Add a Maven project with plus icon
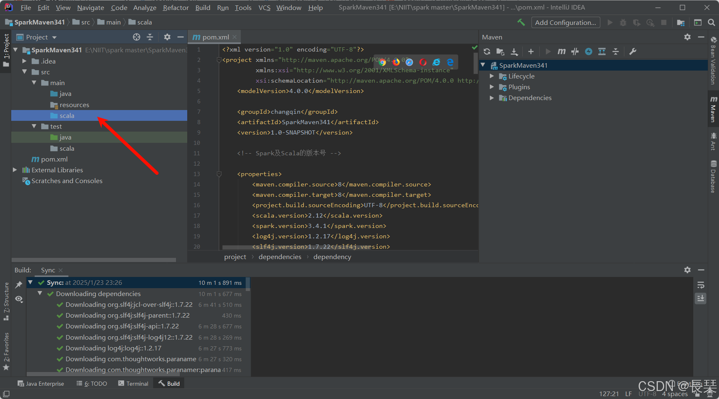 click(x=531, y=51)
